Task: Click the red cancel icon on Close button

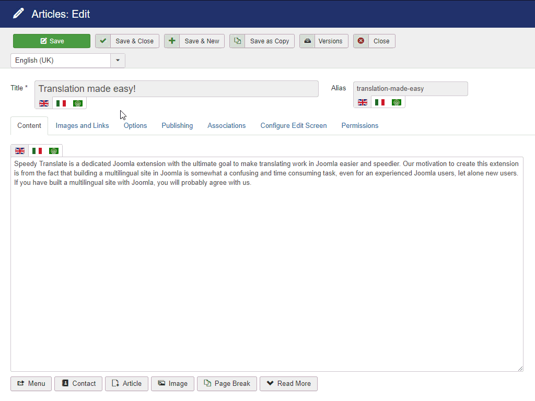Action: [361, 41]
